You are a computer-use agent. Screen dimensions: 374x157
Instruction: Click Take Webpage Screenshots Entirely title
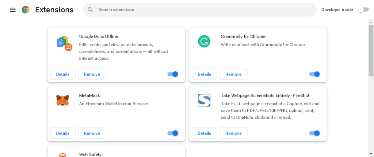click(x=265, y=95)
